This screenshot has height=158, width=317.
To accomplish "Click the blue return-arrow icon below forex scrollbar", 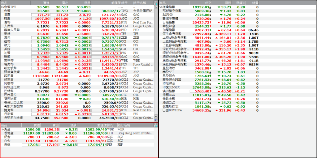I will click(156, 120).
